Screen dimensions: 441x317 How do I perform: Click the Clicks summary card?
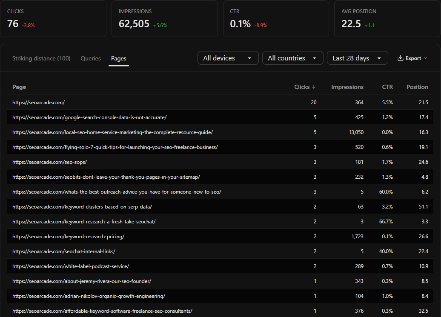[53, 19]
